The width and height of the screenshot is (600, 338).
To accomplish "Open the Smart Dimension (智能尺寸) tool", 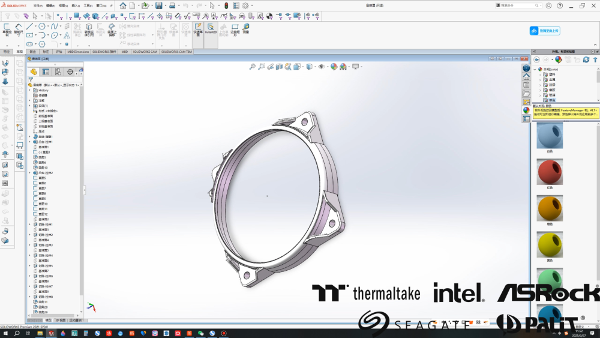I will (x=19, y=28).
